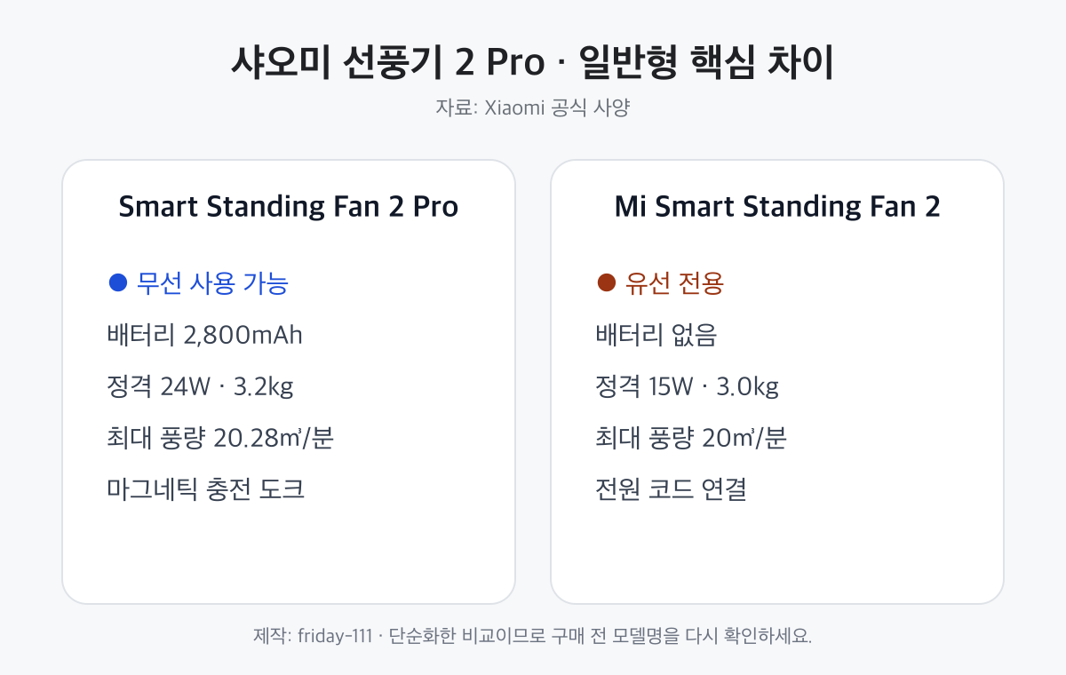Click the blue dot beside 무선 사용 가능
Screen dimensions: 1066x675
[x=117, y=283]
